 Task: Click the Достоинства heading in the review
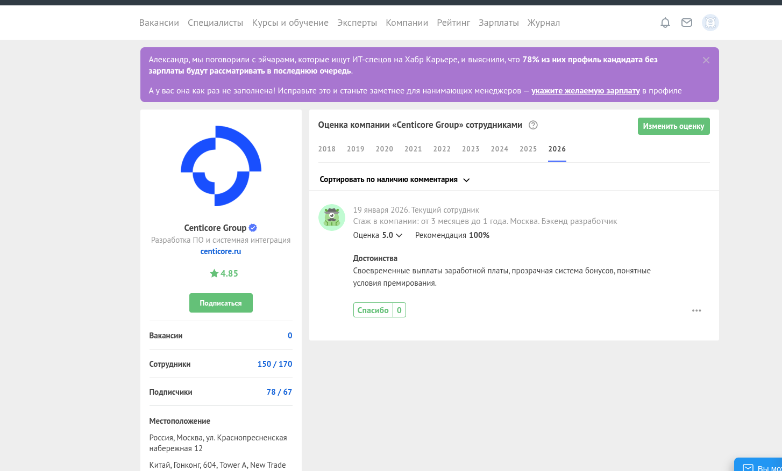coord(375,258)
